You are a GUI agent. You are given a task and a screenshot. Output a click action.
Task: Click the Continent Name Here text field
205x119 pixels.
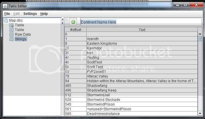click(141, 22)
